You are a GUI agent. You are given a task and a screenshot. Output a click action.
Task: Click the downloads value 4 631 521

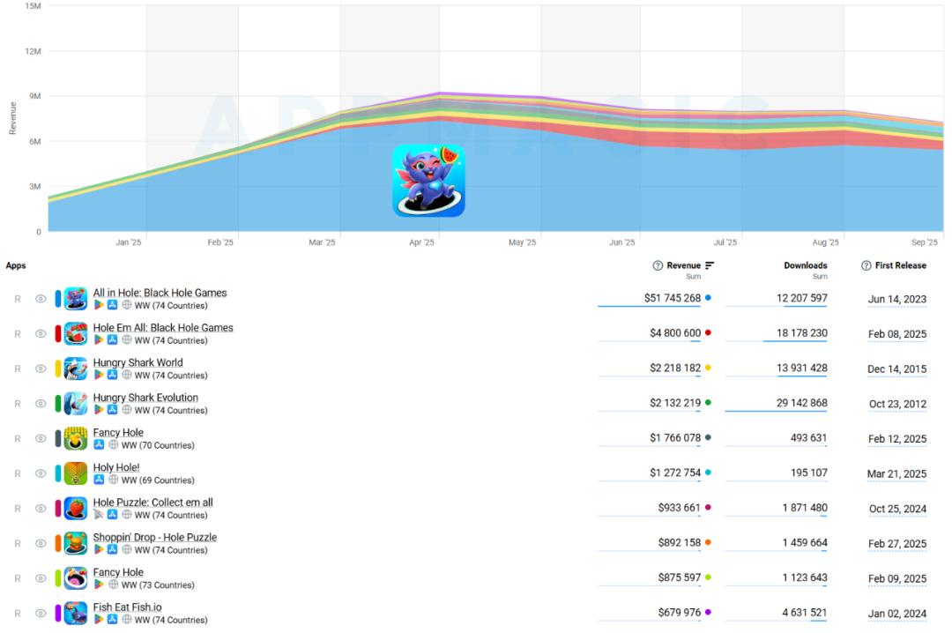805,613
